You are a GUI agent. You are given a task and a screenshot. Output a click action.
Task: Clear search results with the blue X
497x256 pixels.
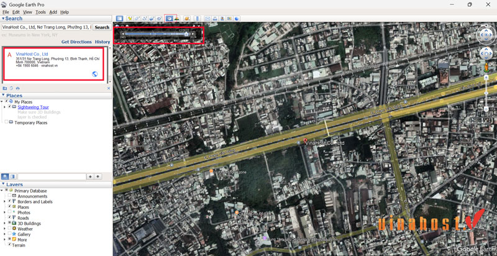click(109, 88)
